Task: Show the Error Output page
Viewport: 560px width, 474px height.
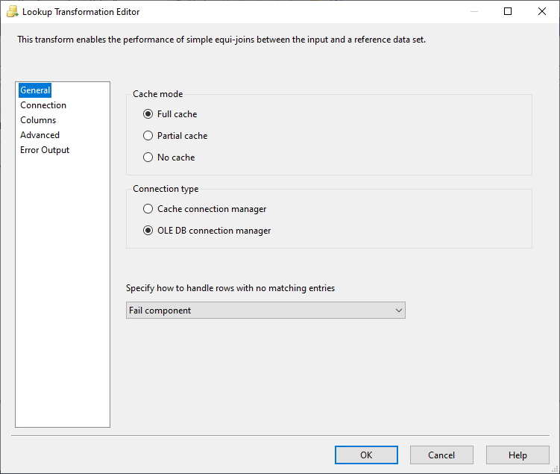Action: tap(45, 150)
